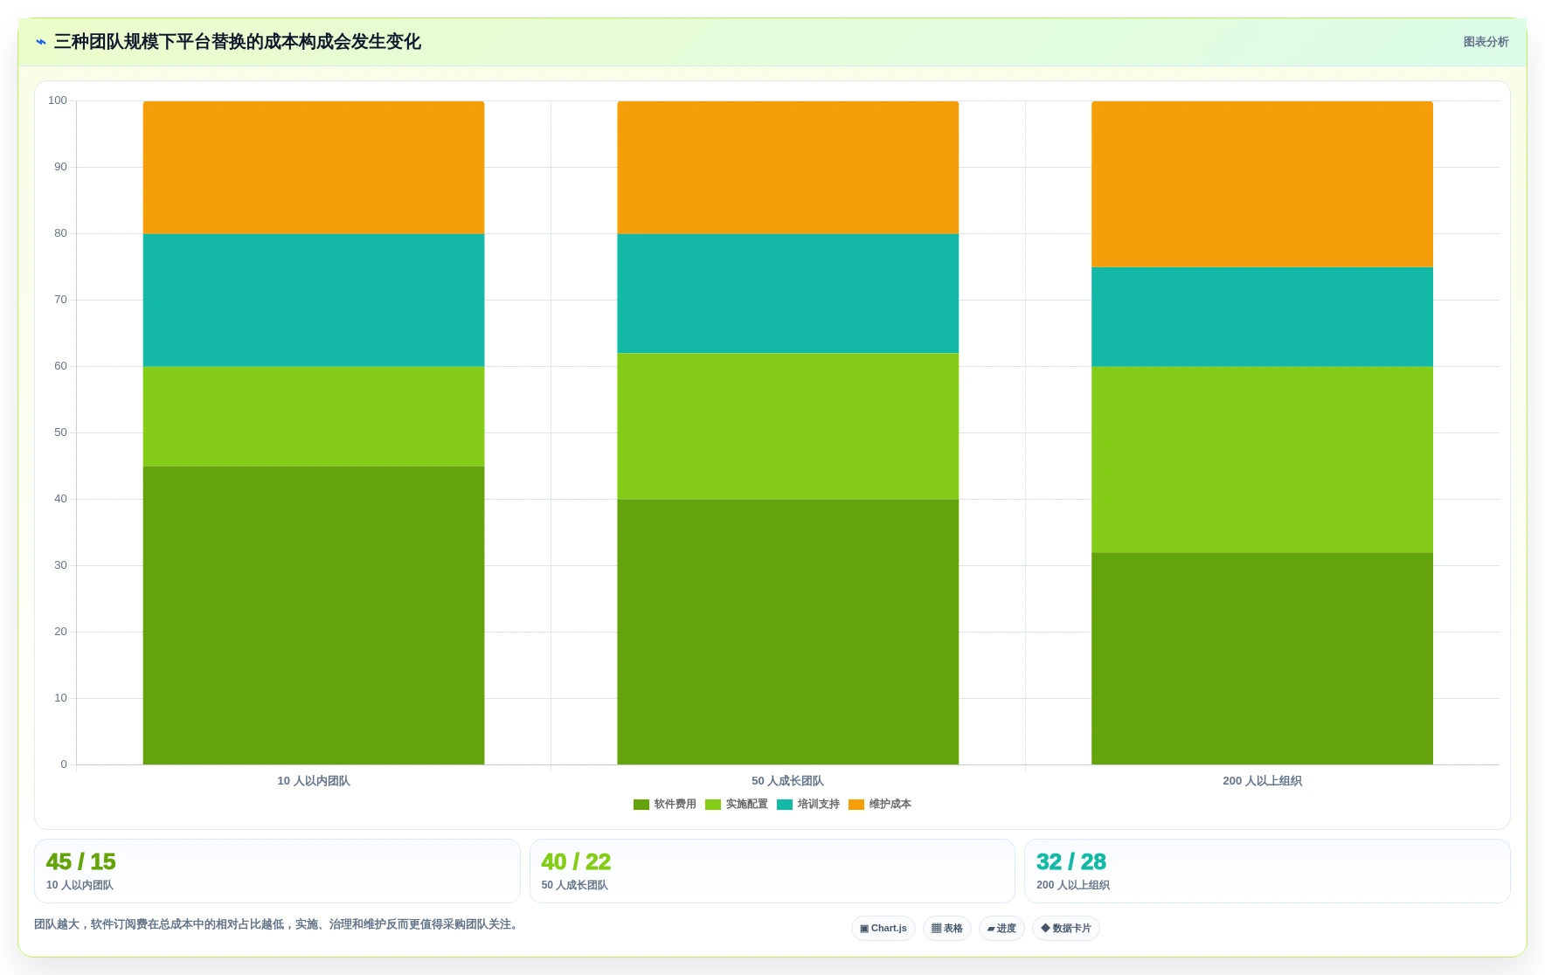Toggle the 维护成本 legend item
The width and height of the screenshot is (1545, 975).
point(880,805)
